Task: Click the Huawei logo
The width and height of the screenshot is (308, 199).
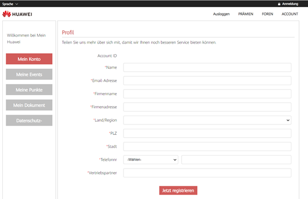Action: 17,14
